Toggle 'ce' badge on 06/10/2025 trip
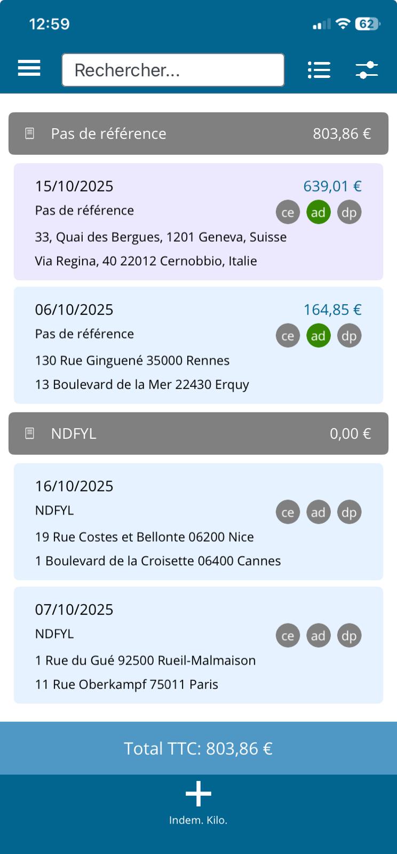 coord(288,336)
